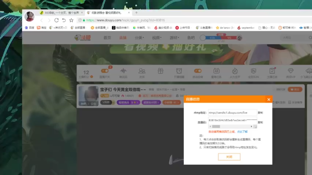Open the browser user avatar
This screenshot has width=312, height=175.
pos(29,16)
